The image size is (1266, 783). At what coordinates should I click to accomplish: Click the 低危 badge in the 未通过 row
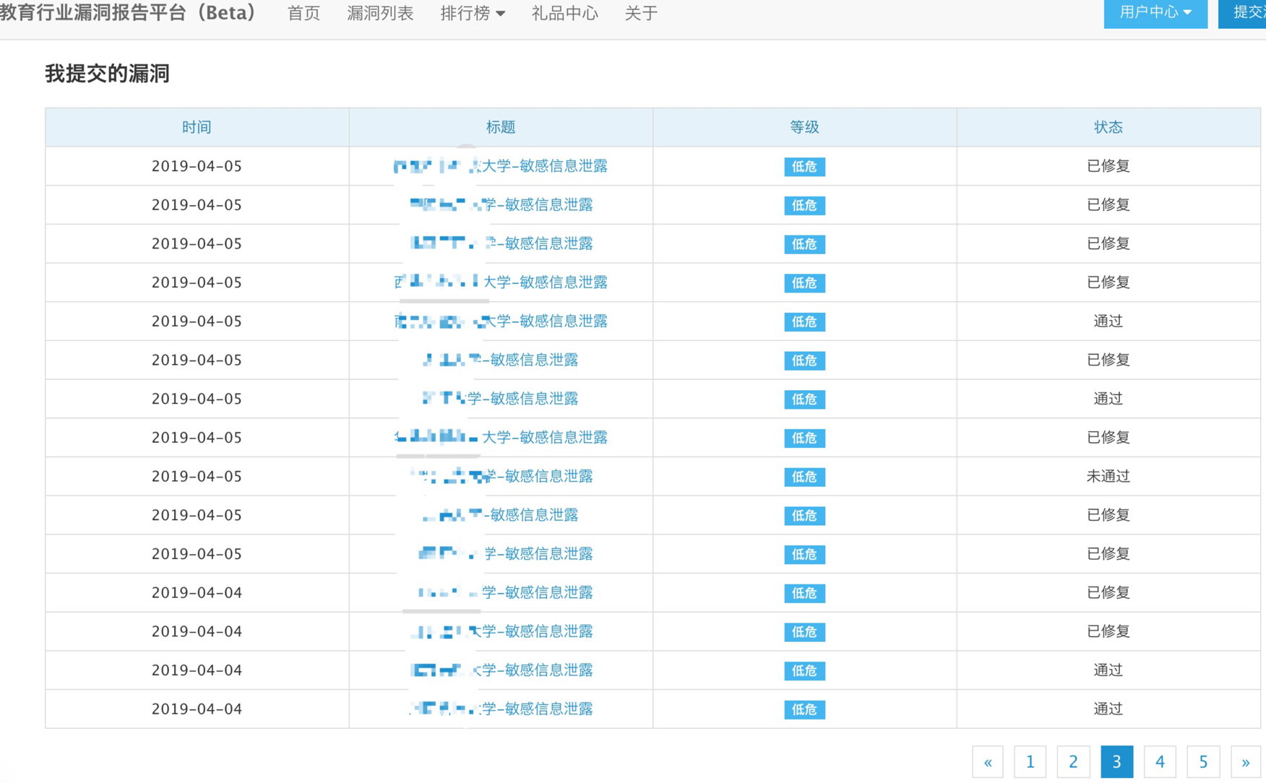(804, 477)
